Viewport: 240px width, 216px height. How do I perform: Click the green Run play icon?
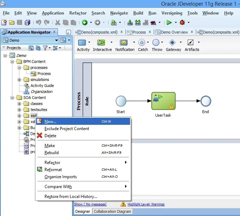pos(169,23)
